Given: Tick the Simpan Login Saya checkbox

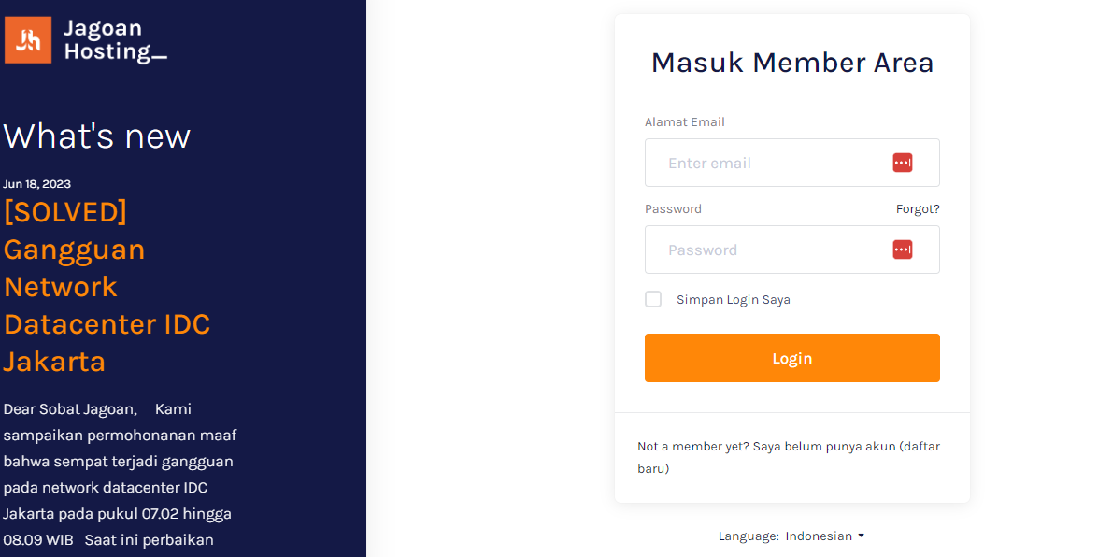Looking at the screenshot, I should [652, 299].
